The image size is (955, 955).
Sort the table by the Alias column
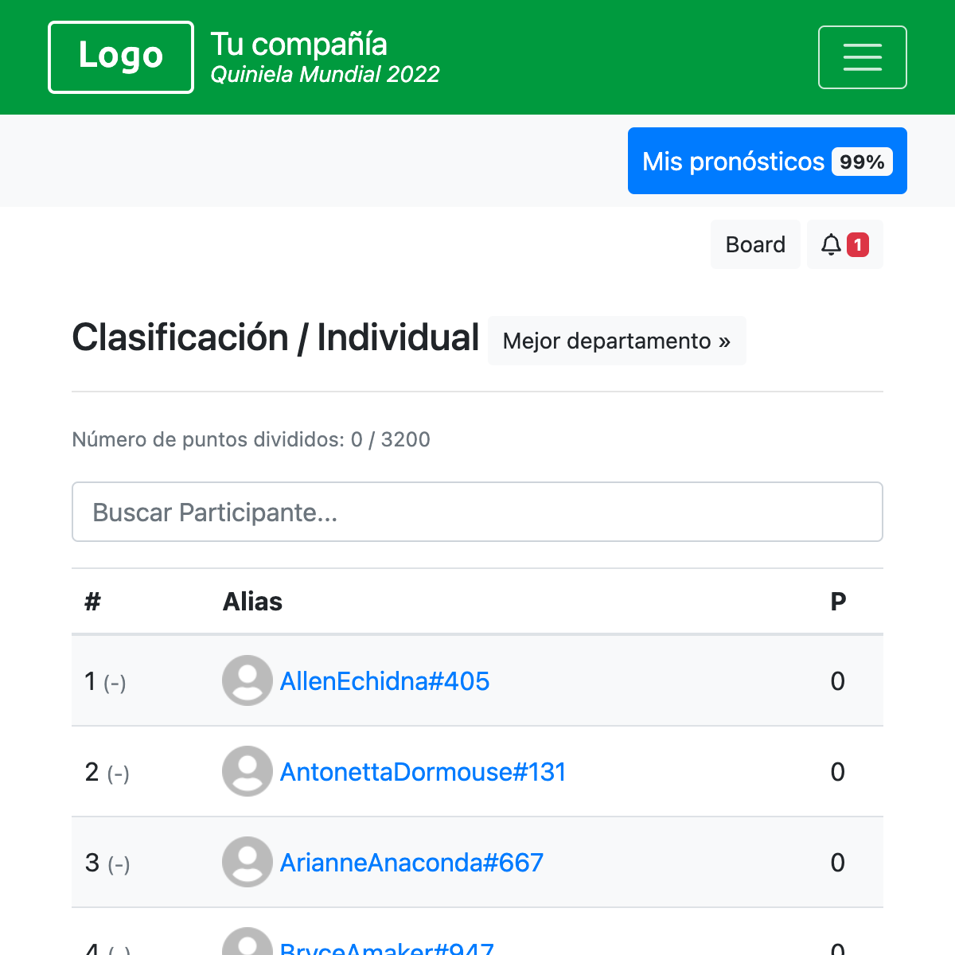[x=253, y=601]
